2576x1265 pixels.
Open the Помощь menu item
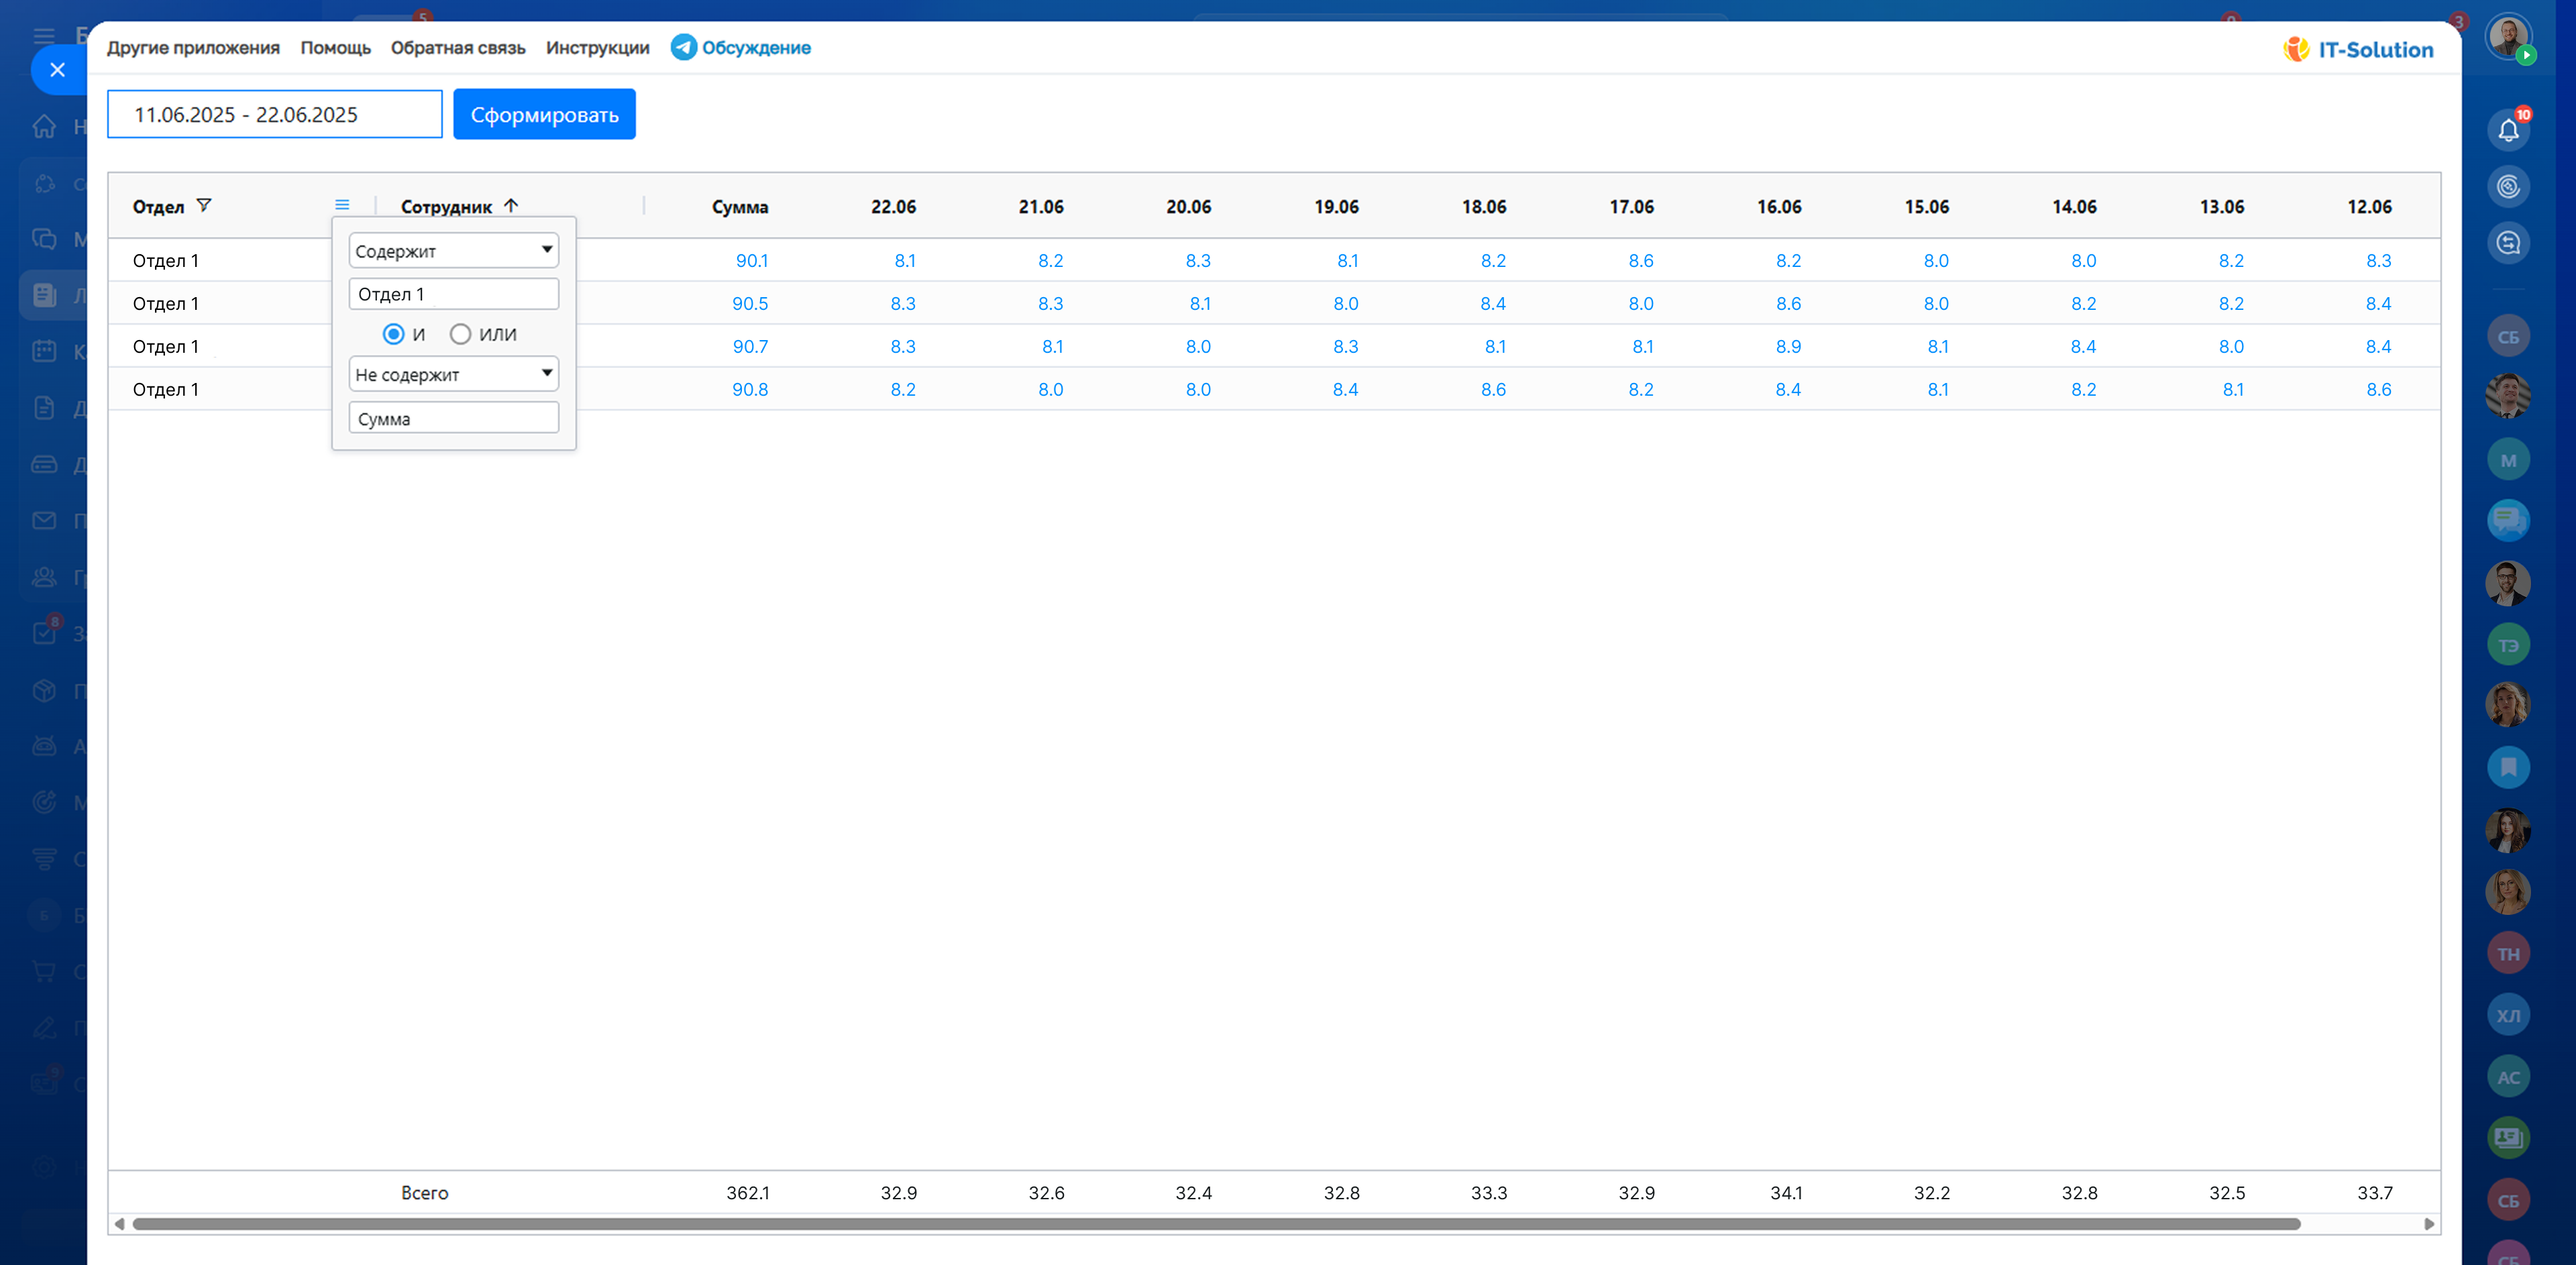click(335, 47)
